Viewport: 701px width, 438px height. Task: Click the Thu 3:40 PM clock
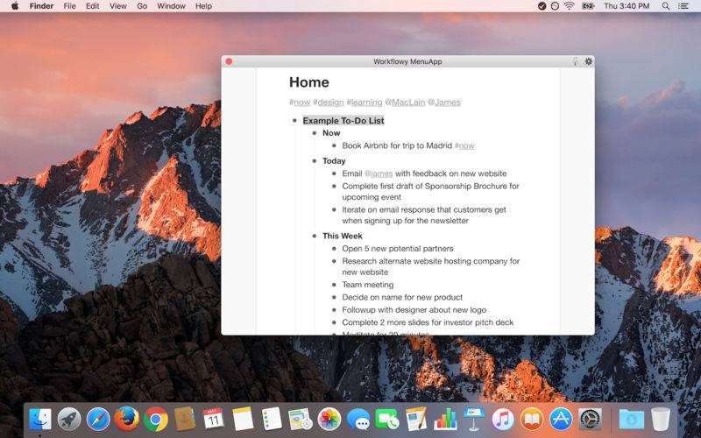(x=627, y=6)
